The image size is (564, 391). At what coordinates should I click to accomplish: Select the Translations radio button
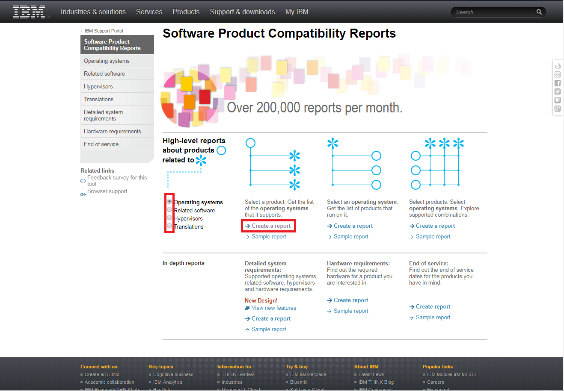point(169,226)
